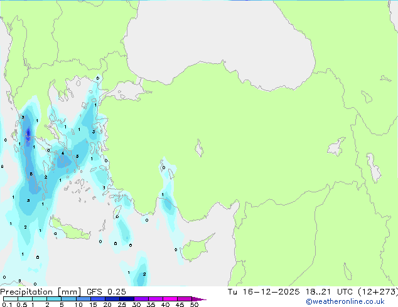
Task: Click the legend swatch between 5 and 10
Action: point(70,299)
